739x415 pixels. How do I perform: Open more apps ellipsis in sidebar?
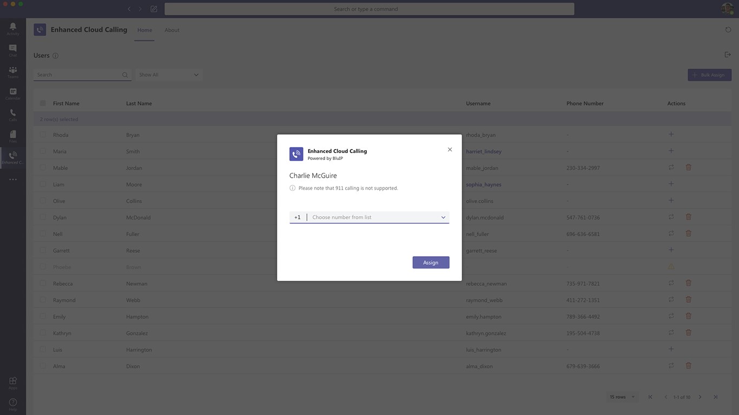[13, 179]
